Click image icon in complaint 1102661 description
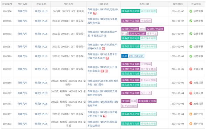Screen dimensions: 206x129 (104, 49)
